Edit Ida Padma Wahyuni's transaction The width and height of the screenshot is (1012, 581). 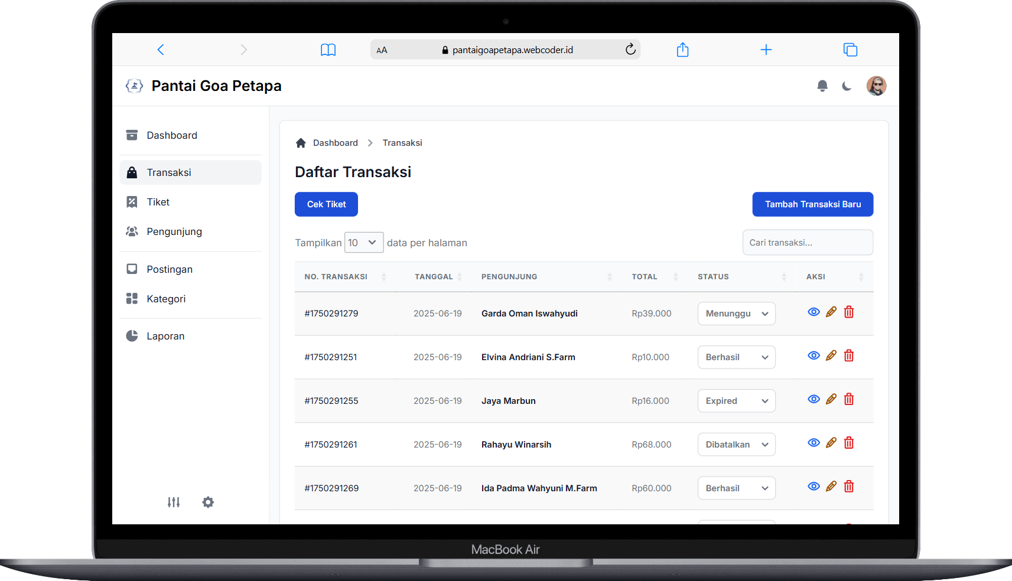[x=831, y=487]
